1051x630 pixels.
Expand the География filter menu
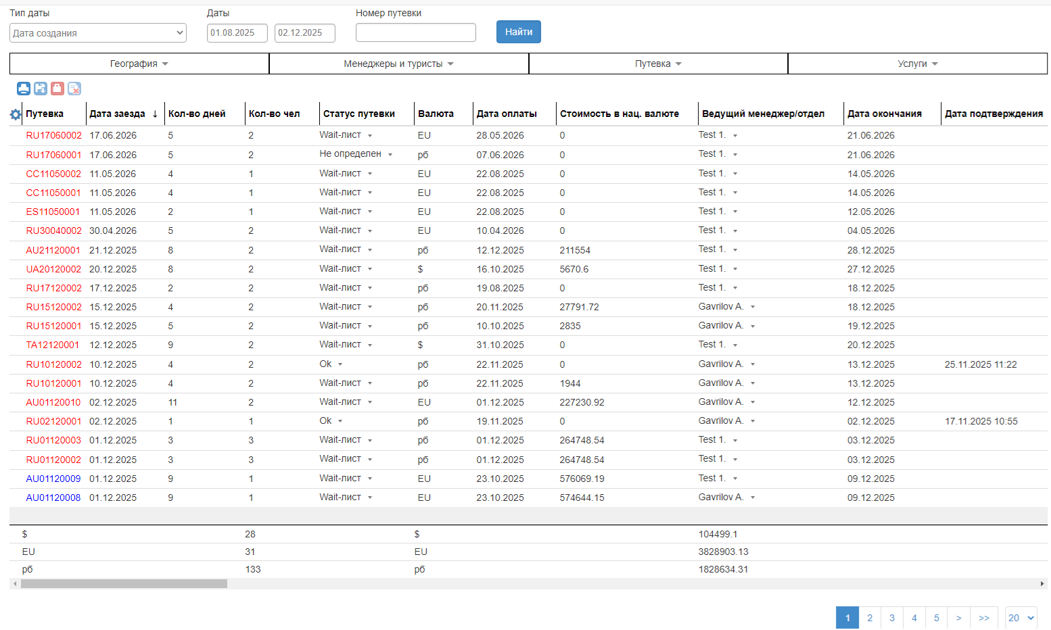pos(139,64)
